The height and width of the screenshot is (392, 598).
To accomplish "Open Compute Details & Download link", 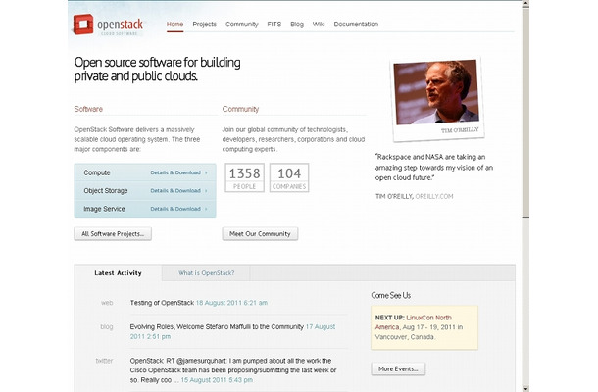I will click(175, 172).
